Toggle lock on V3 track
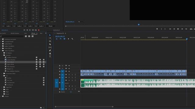This screenshot has width=195, height=109. 60,66
